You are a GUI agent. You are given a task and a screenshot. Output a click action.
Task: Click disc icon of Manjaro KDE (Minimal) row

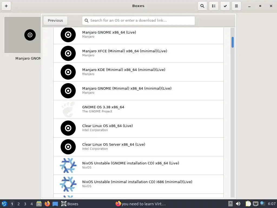click(x=68, y=72)
